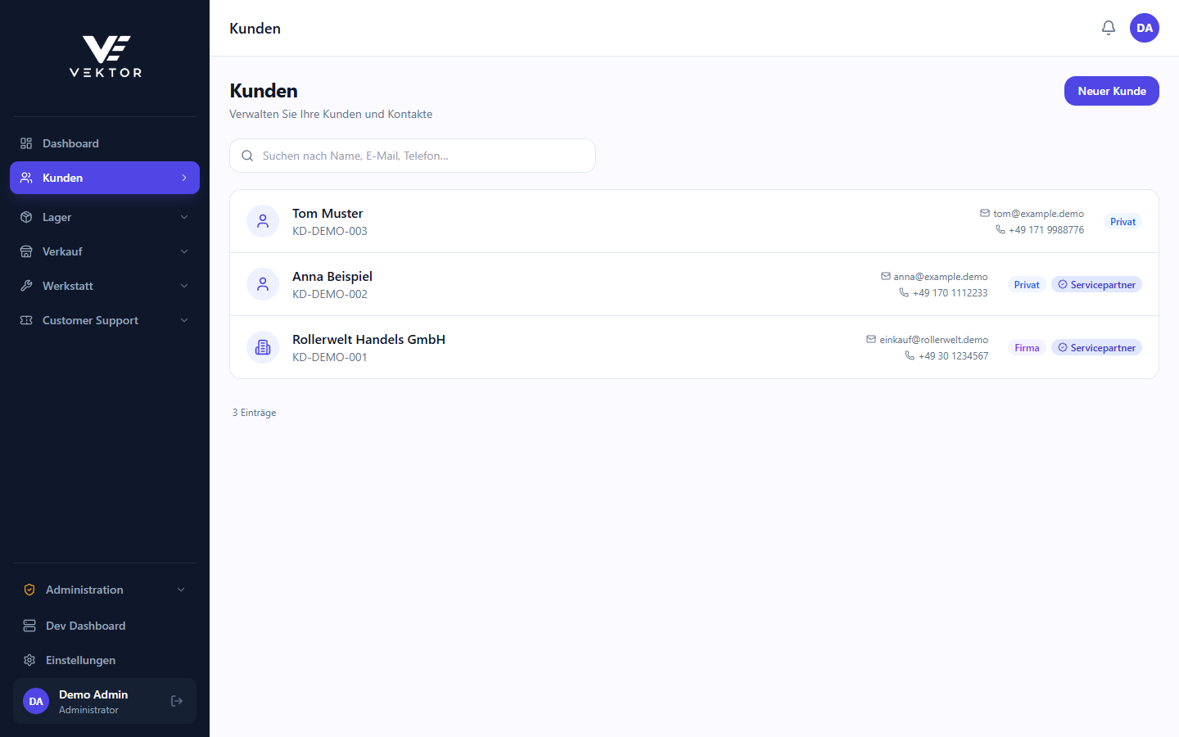Open the Tom Muster customer name
The height and width of the screenshot is (737, 1179).
tap(327, 213)
